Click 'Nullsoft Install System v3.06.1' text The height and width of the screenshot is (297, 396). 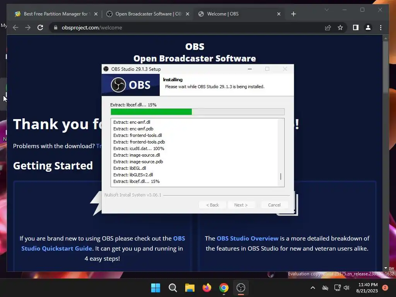(133, 195)
